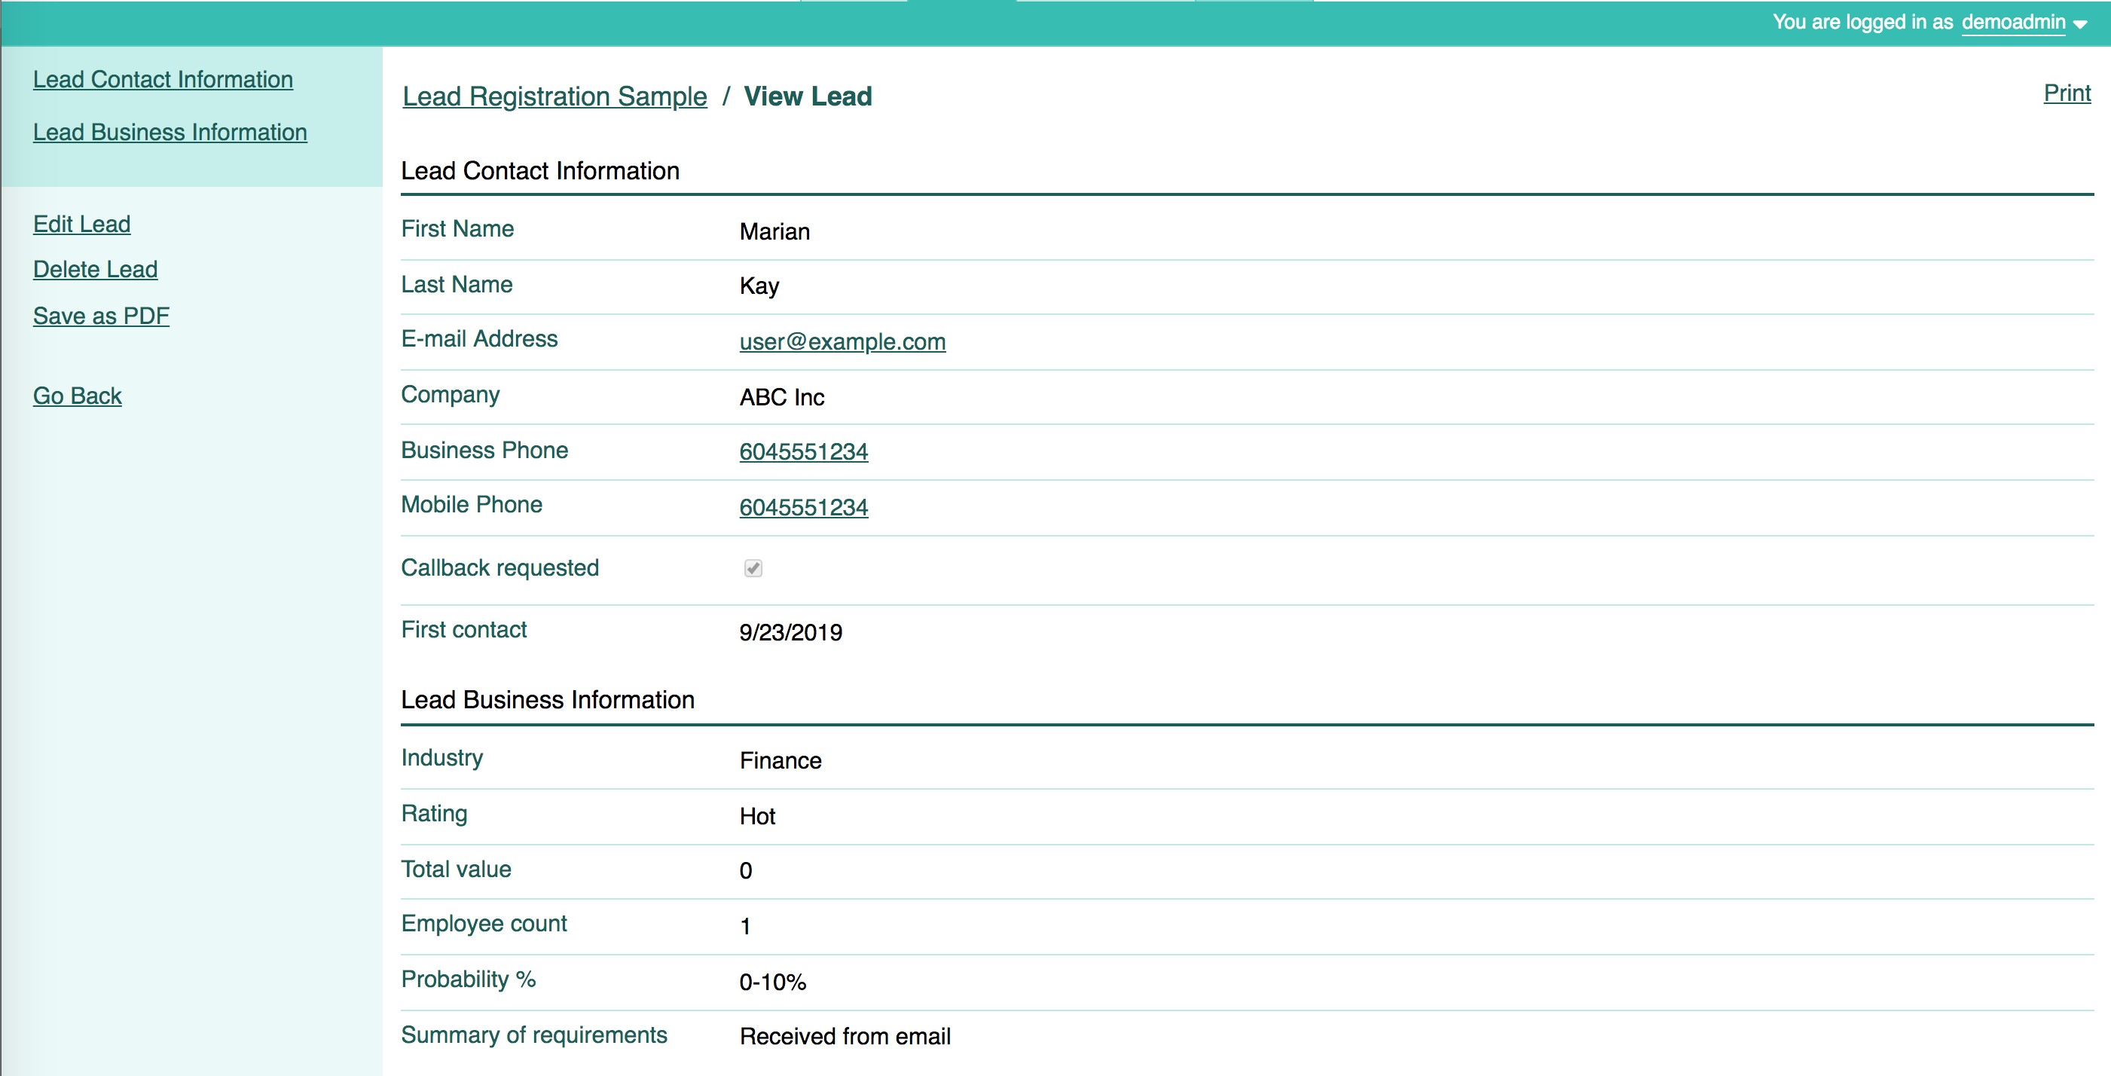Click the Print link

point(2066,93)
